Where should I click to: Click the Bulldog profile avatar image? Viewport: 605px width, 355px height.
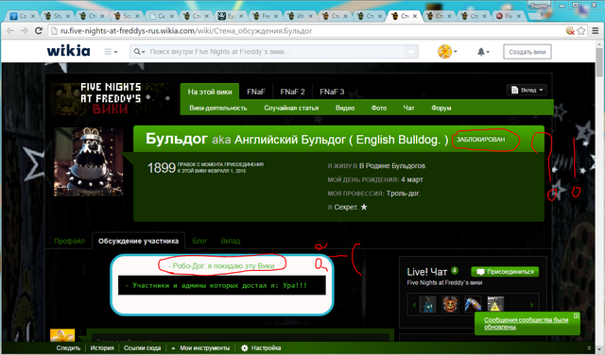tap(88, 161)
